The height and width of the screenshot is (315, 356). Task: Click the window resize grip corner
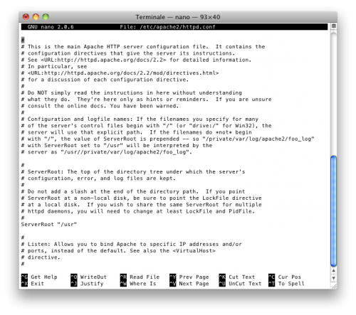[x=334, y=287]
